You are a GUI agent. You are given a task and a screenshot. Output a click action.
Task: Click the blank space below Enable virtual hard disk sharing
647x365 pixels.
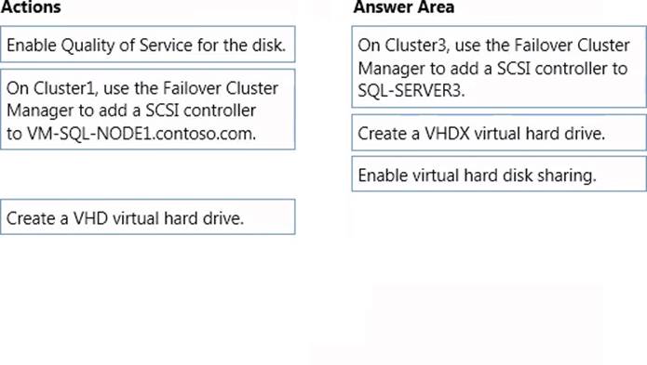(x=499, y=239)
